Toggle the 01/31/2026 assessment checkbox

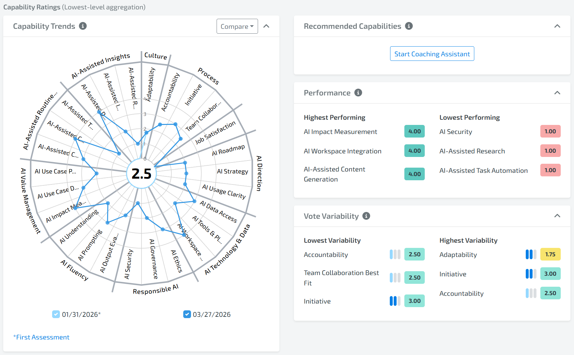click(x=56, y=314)
